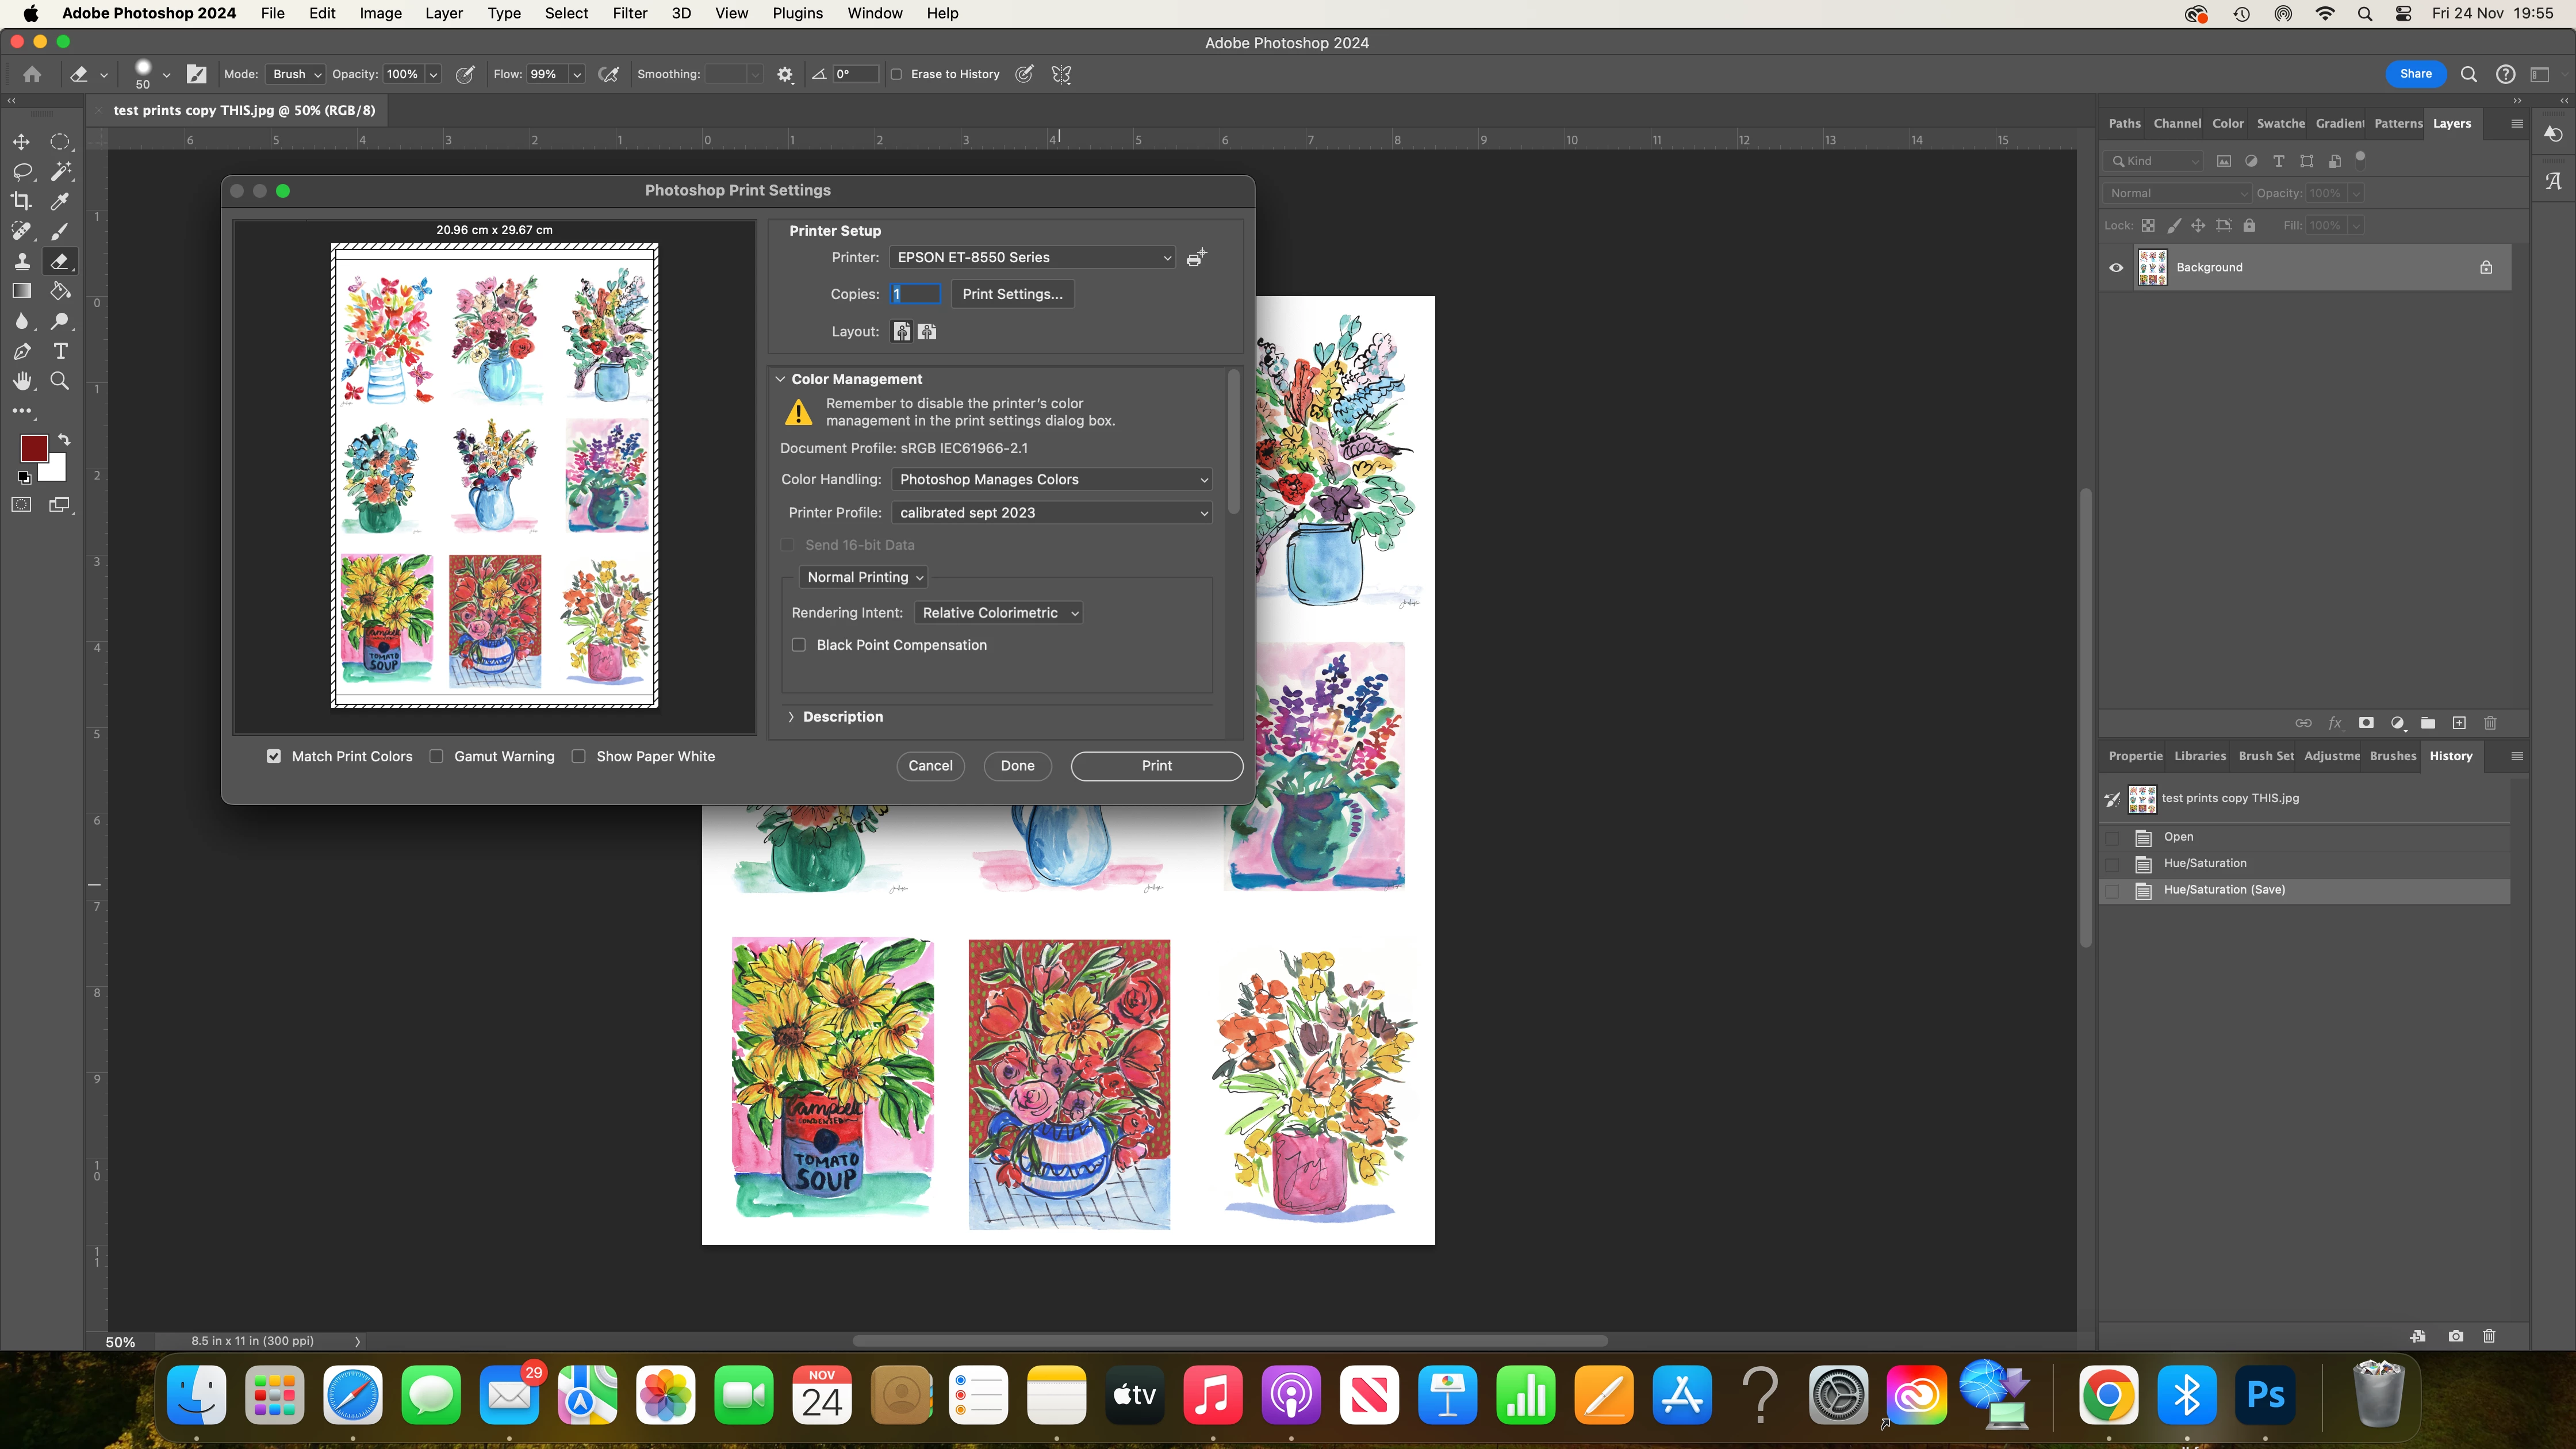Click the Print Settings... button
Screen dimensions: 2576x1449
click(x=1012, y=294)
